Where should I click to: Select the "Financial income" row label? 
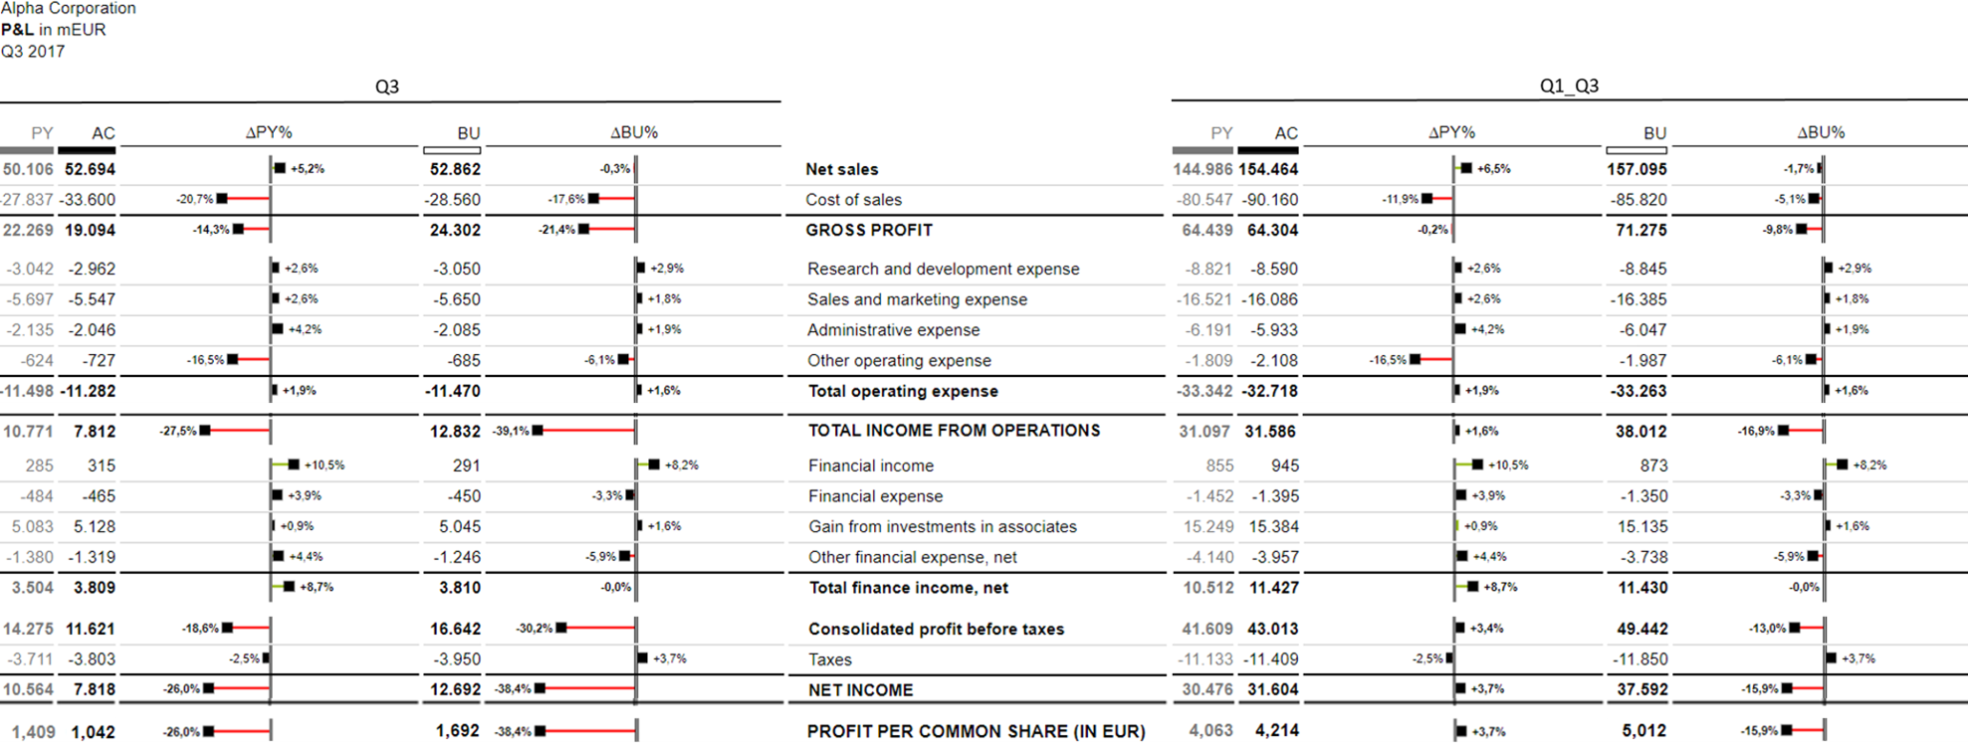[870, 466]
